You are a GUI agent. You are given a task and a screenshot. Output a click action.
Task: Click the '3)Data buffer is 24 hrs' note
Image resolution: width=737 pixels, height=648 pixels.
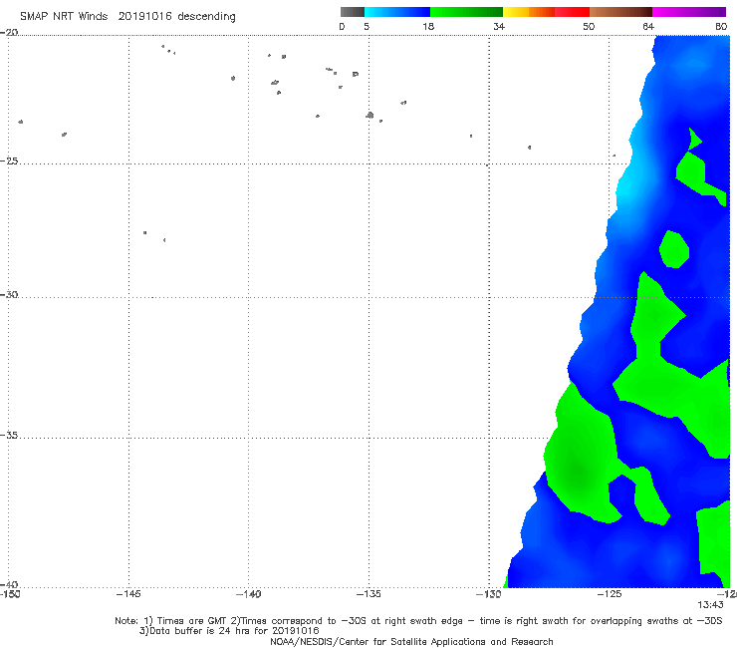click(229, 631)
